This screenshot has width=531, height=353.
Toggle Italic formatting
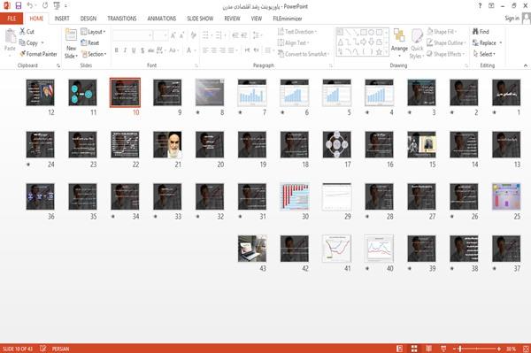125,50
